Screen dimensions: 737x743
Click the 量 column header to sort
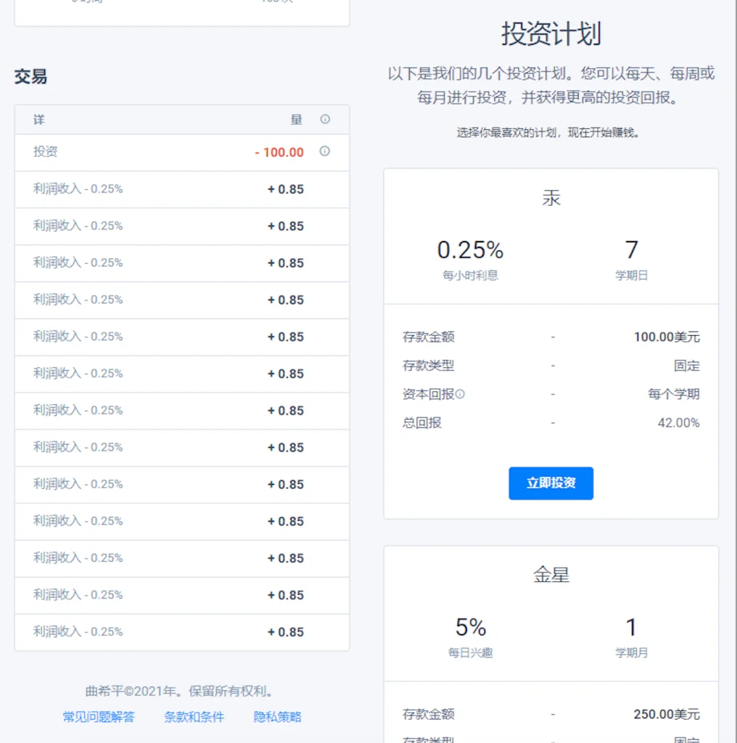tap(296, 119)
